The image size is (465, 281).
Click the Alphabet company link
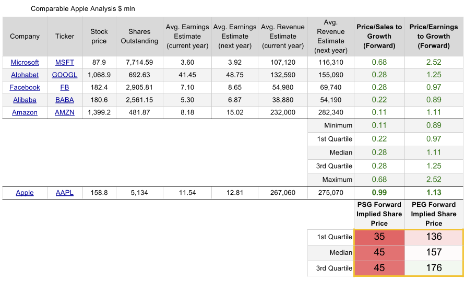25,75
